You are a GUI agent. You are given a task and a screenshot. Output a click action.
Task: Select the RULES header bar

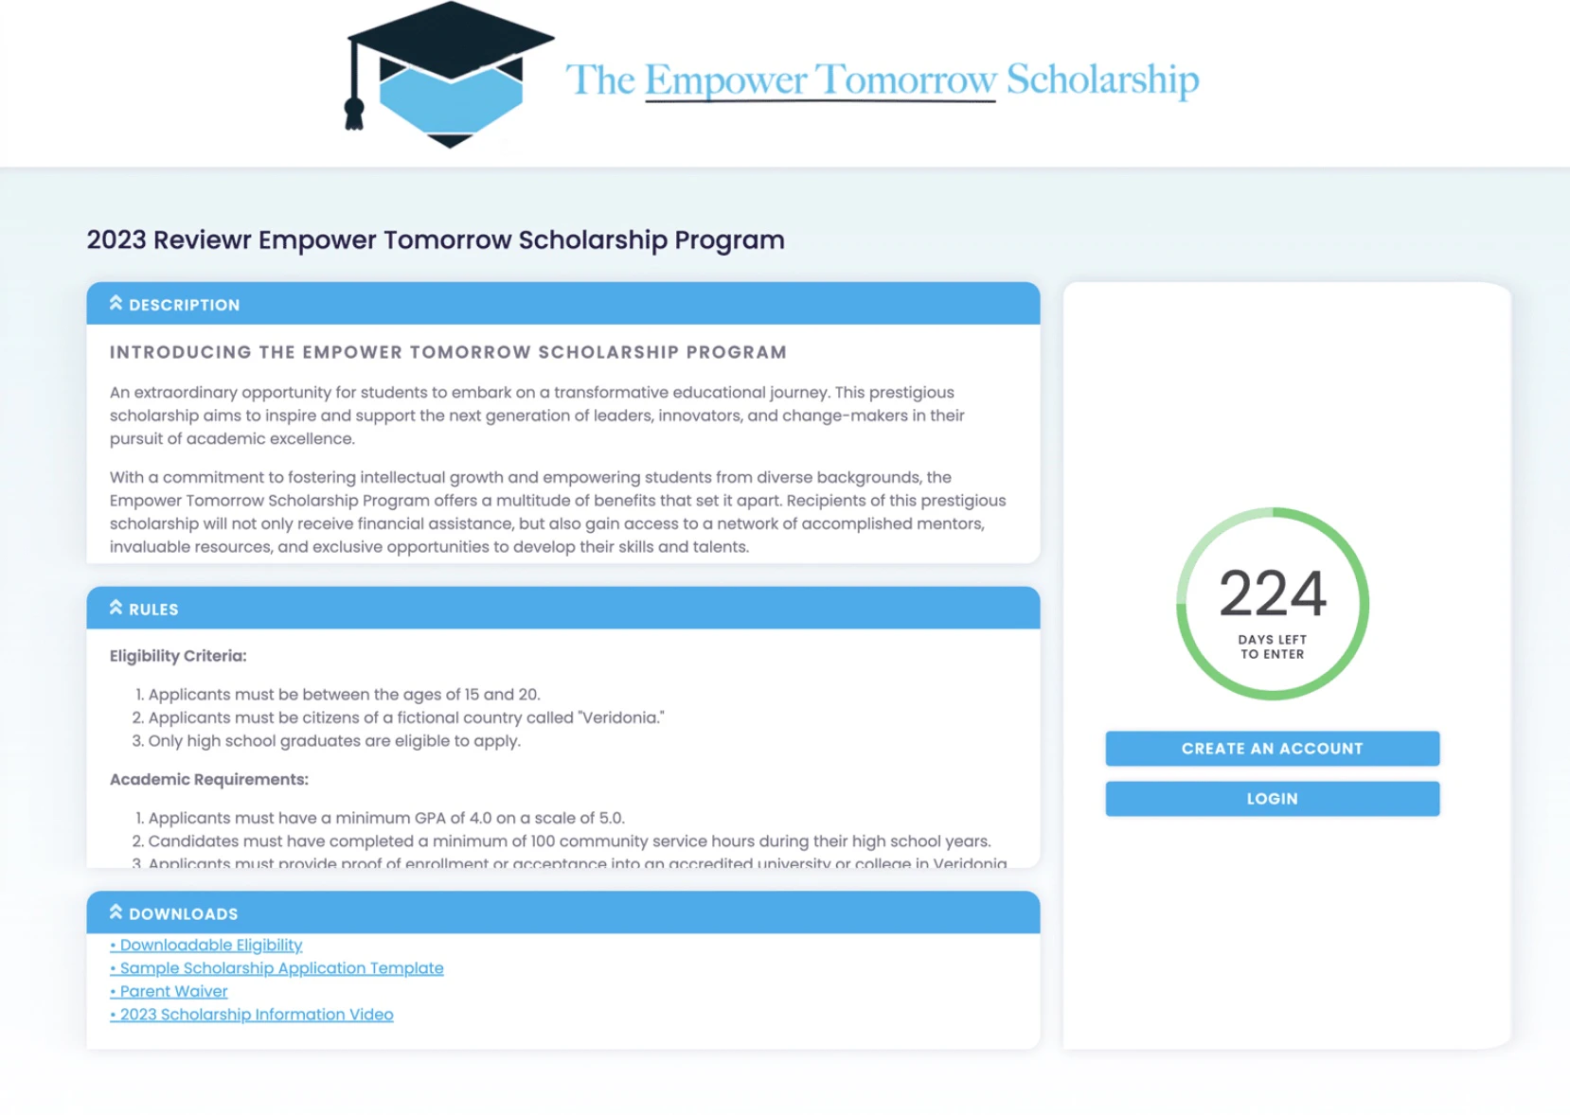click(x=563, y=608)
